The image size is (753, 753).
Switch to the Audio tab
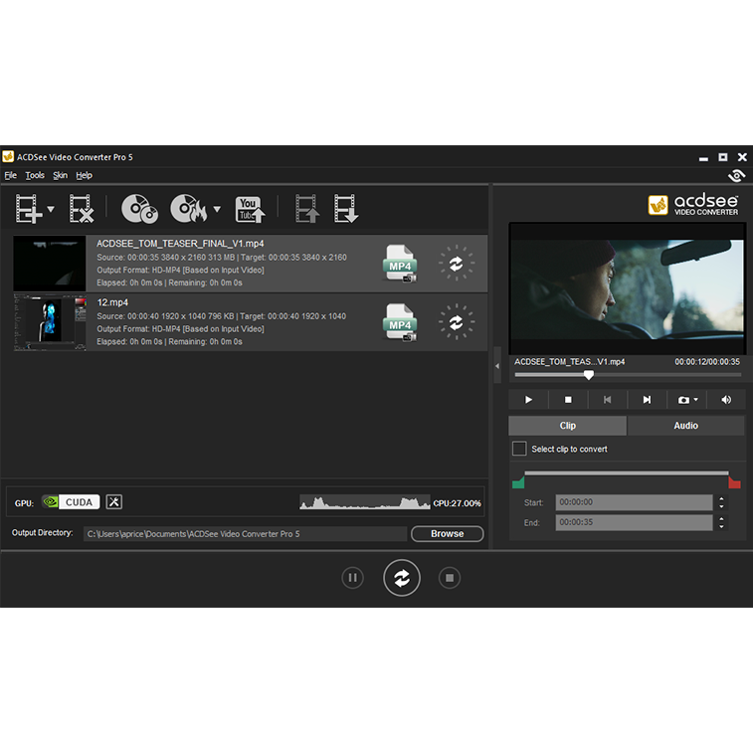coord(685,426)
